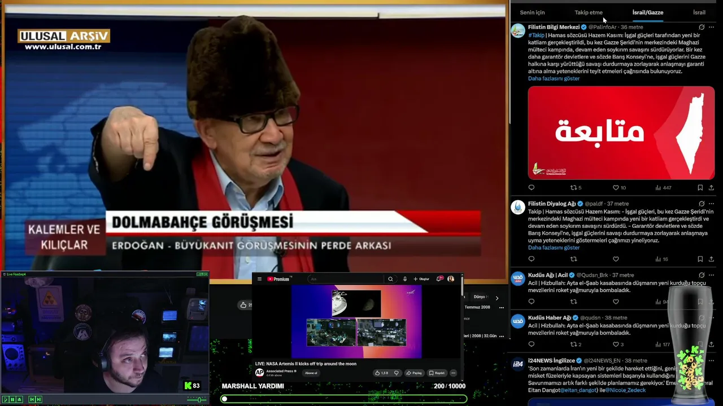Reply to Kudüs Ağı post
Screen dimensions: 723x406
tap(531, 302)
